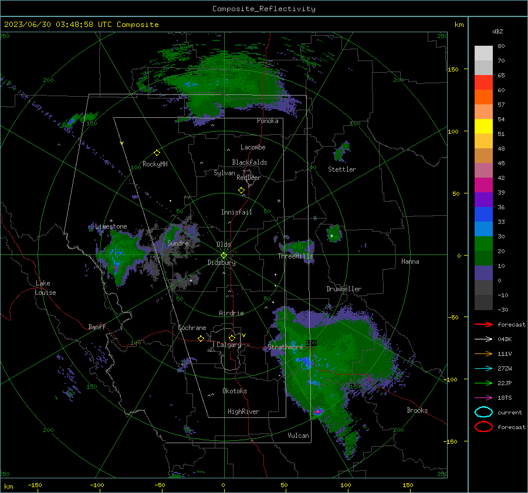Click the dBZ legend heading
Viewport: 528px width, 493px height.
pos(497,31)
